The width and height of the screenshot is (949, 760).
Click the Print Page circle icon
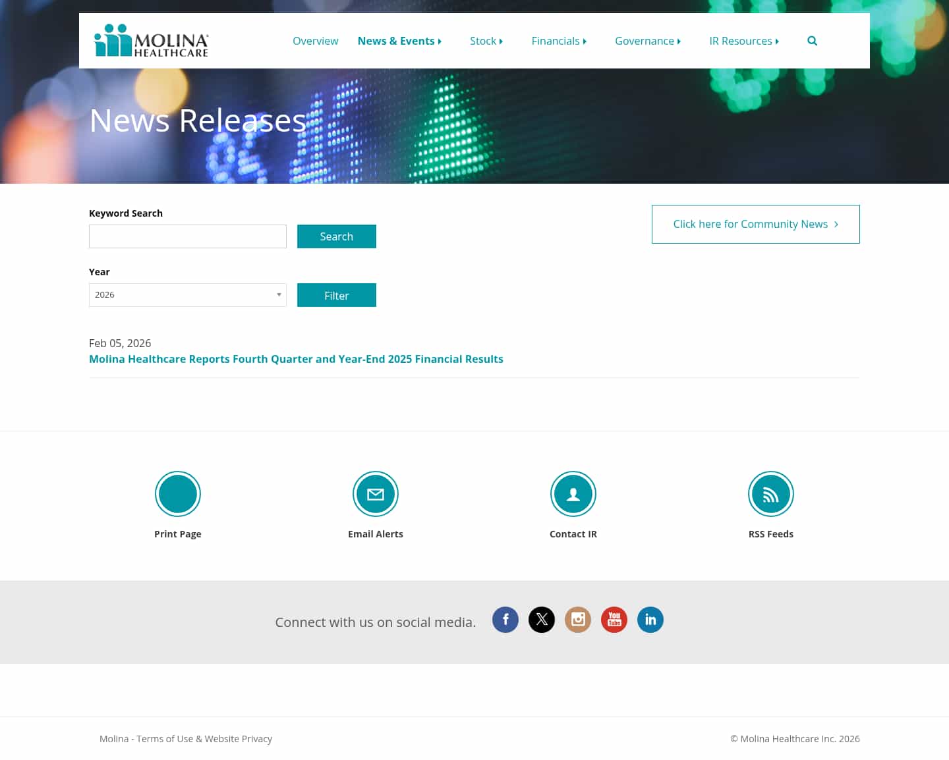coord(177,493)
